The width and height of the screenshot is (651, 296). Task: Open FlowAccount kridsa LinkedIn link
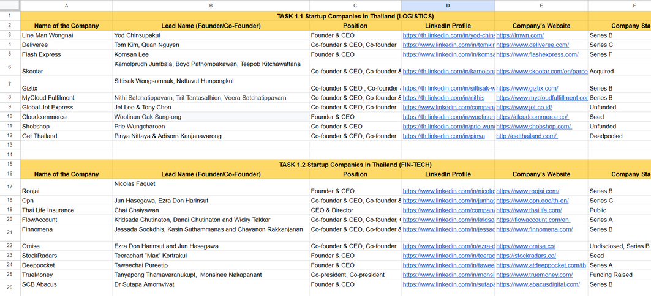[449, 220]
